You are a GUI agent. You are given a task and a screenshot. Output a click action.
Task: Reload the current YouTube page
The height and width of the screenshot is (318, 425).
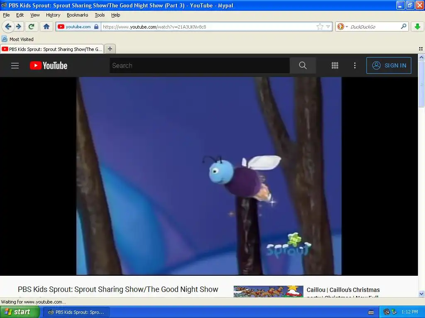[x=31, y=26]
